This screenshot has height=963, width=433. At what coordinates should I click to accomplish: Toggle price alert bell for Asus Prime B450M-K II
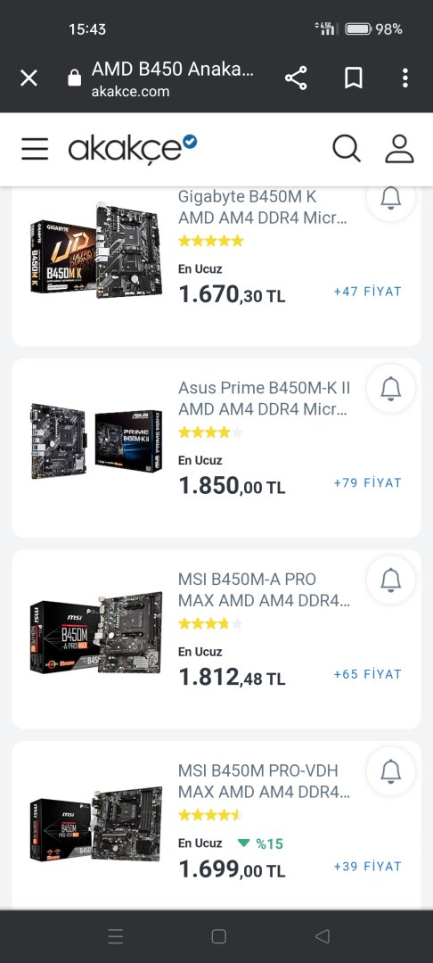[x=391, y=389]
